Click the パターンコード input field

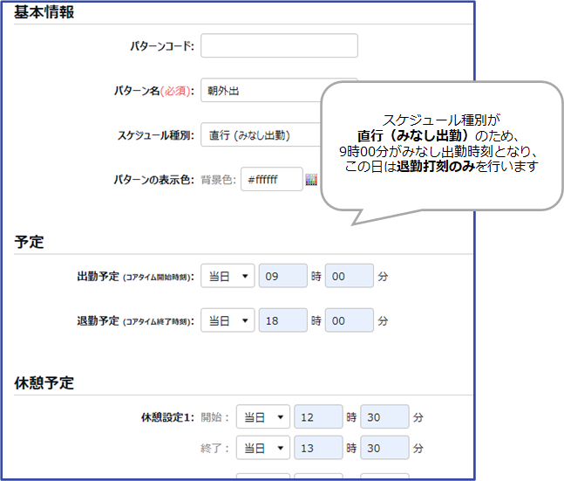pyautogui.click(x=279, y=45)
